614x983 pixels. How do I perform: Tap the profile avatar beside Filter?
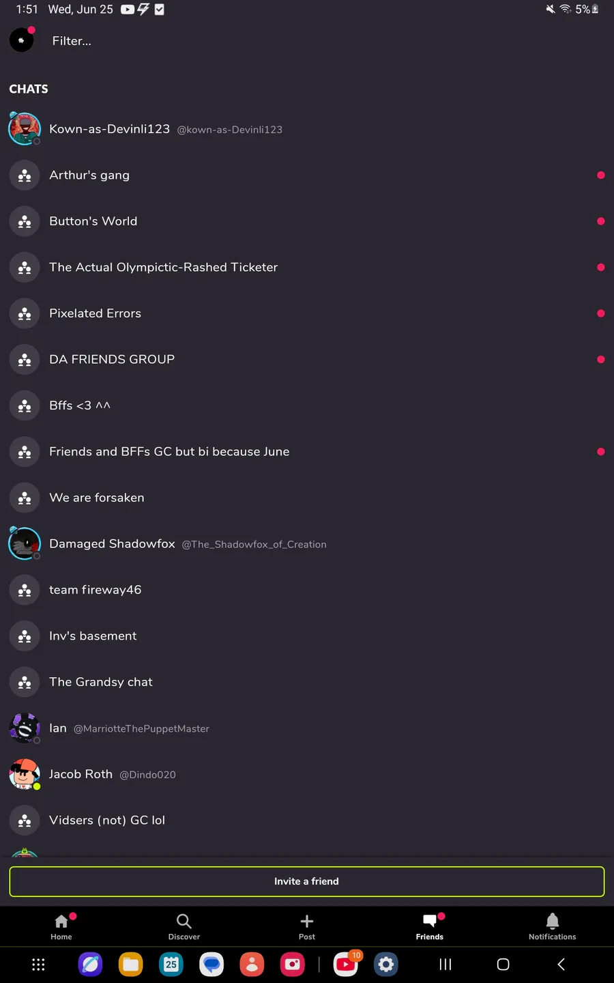coord(22,40)
